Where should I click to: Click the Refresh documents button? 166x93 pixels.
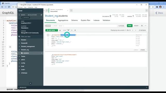click(142, 30)
